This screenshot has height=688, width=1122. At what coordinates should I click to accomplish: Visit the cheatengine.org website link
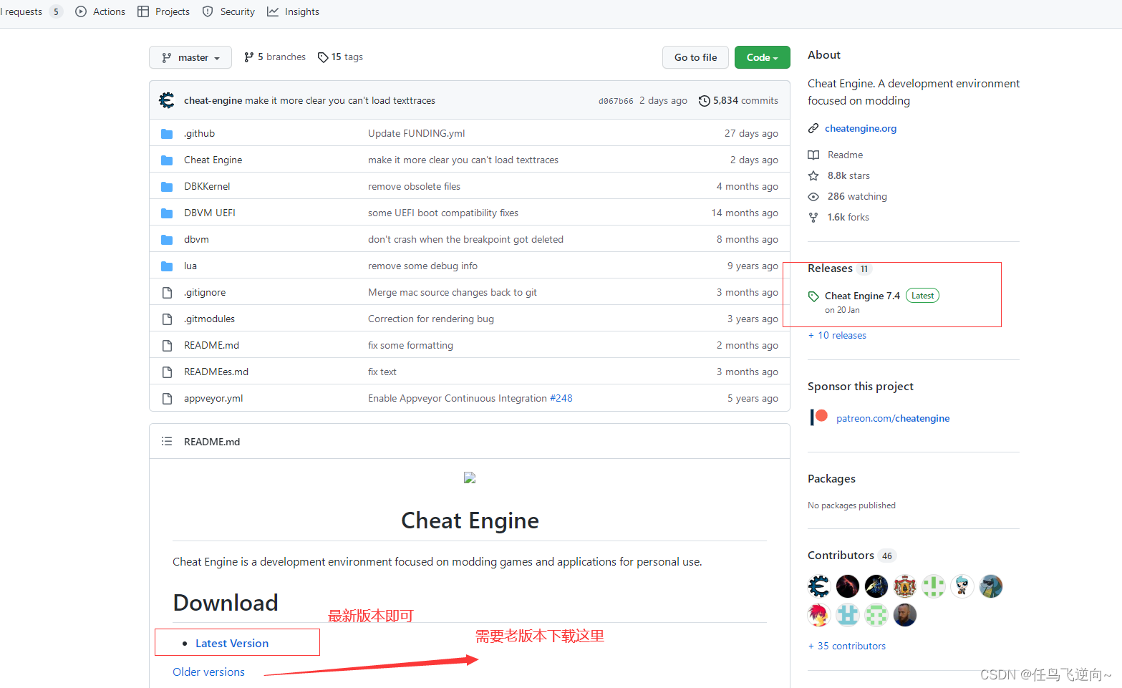861,129
